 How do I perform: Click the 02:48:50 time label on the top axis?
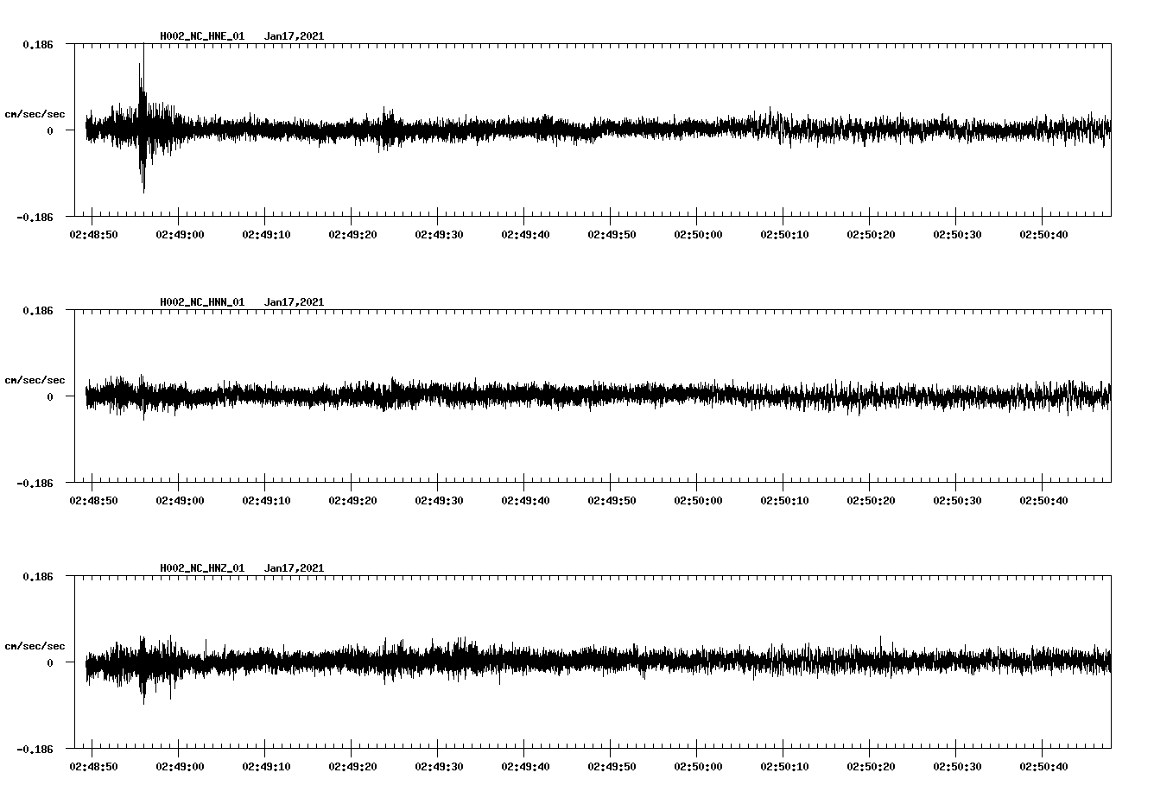tap(93, 233)
